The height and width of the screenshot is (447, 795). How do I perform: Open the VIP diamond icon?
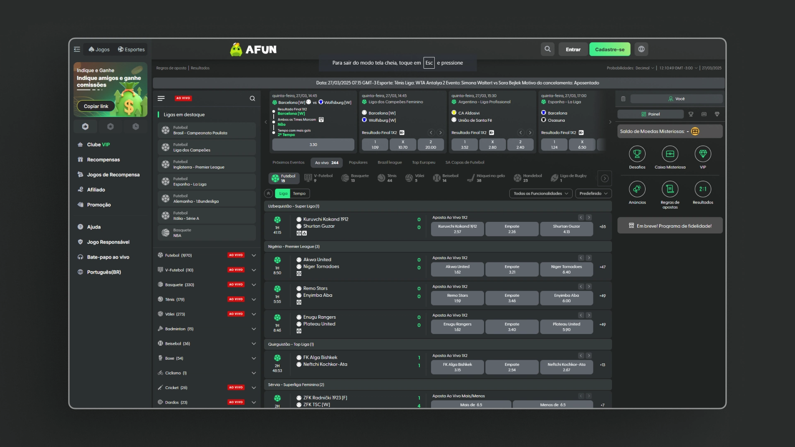[703, 154]
